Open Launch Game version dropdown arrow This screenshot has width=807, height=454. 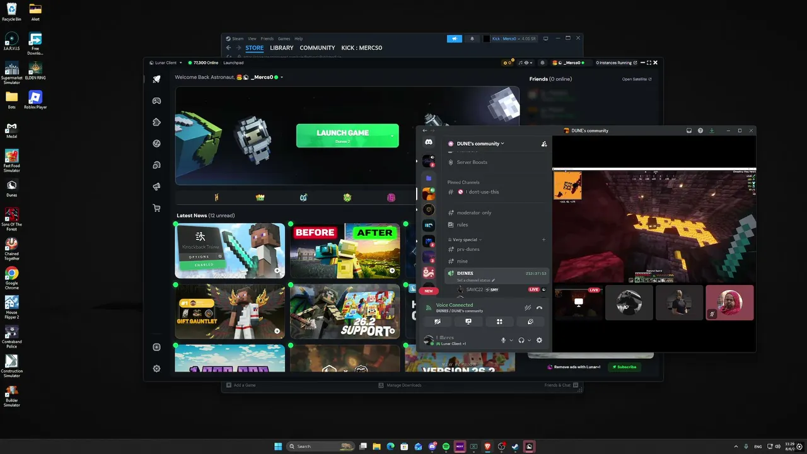[x=392, y=136]
